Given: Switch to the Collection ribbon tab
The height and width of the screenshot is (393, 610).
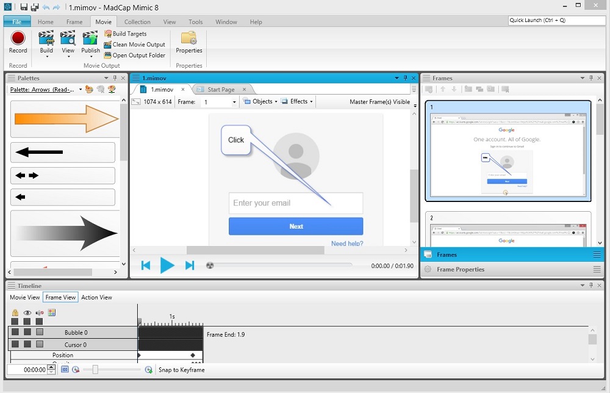Looking at the screenshot, I should 137,22.
